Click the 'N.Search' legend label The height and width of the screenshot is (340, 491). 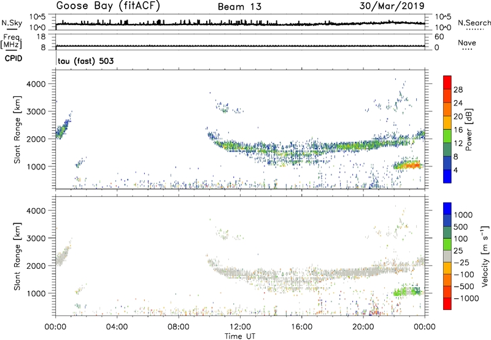tap(474, 23)
